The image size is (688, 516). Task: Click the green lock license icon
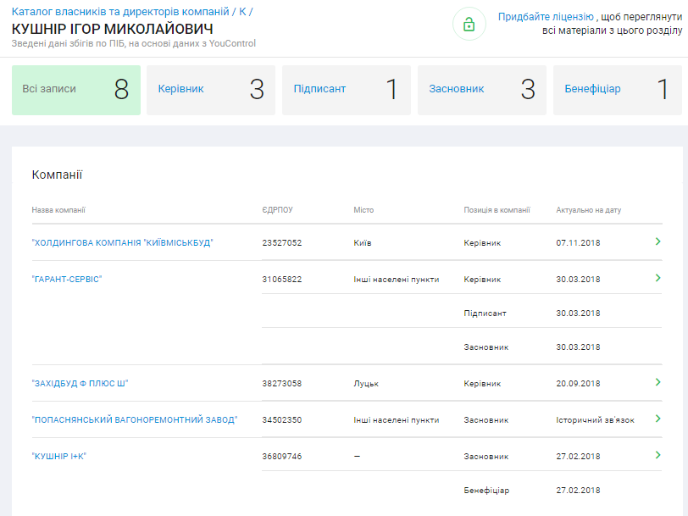[469, 24]
